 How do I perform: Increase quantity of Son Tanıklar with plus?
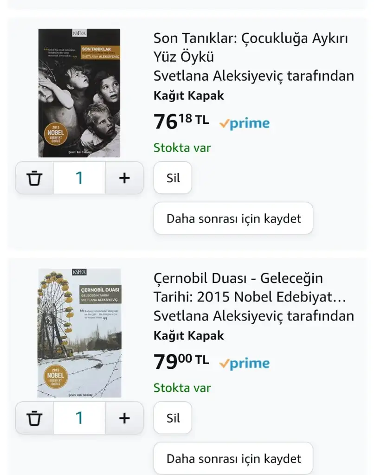tap(124, 178)
